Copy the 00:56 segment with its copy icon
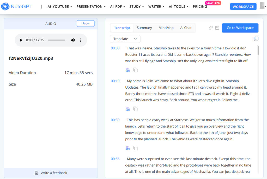 pyautogui.click(x=135, y=178)
